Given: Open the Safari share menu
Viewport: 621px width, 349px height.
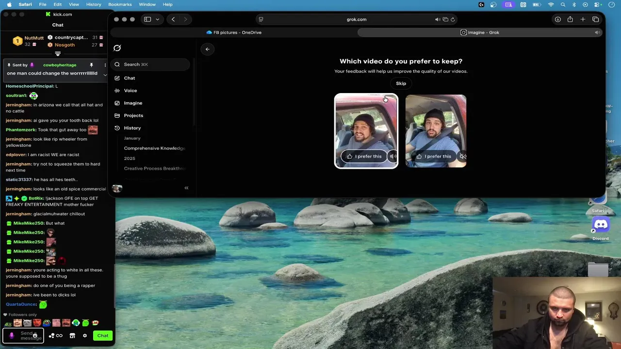Looking at the screenshot, I should pos(570,19).
